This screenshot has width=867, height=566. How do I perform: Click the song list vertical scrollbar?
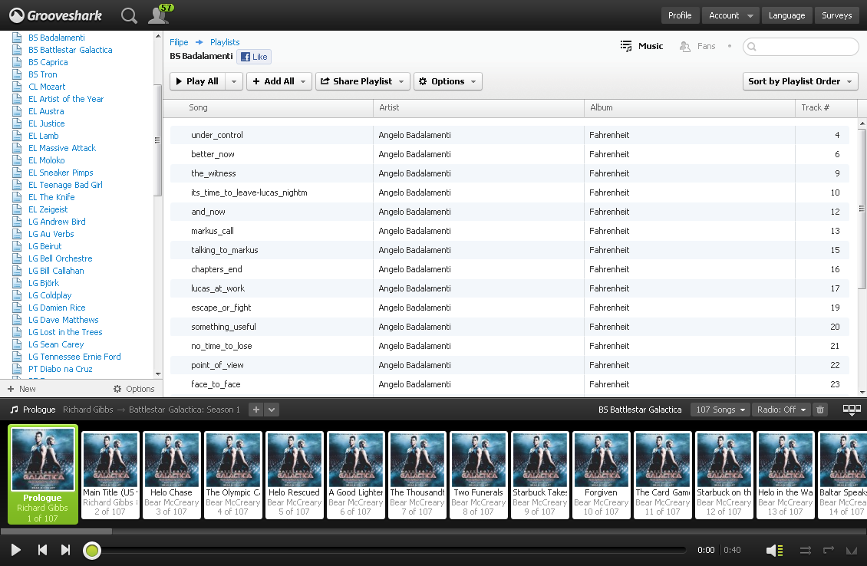tap(862, 209)
